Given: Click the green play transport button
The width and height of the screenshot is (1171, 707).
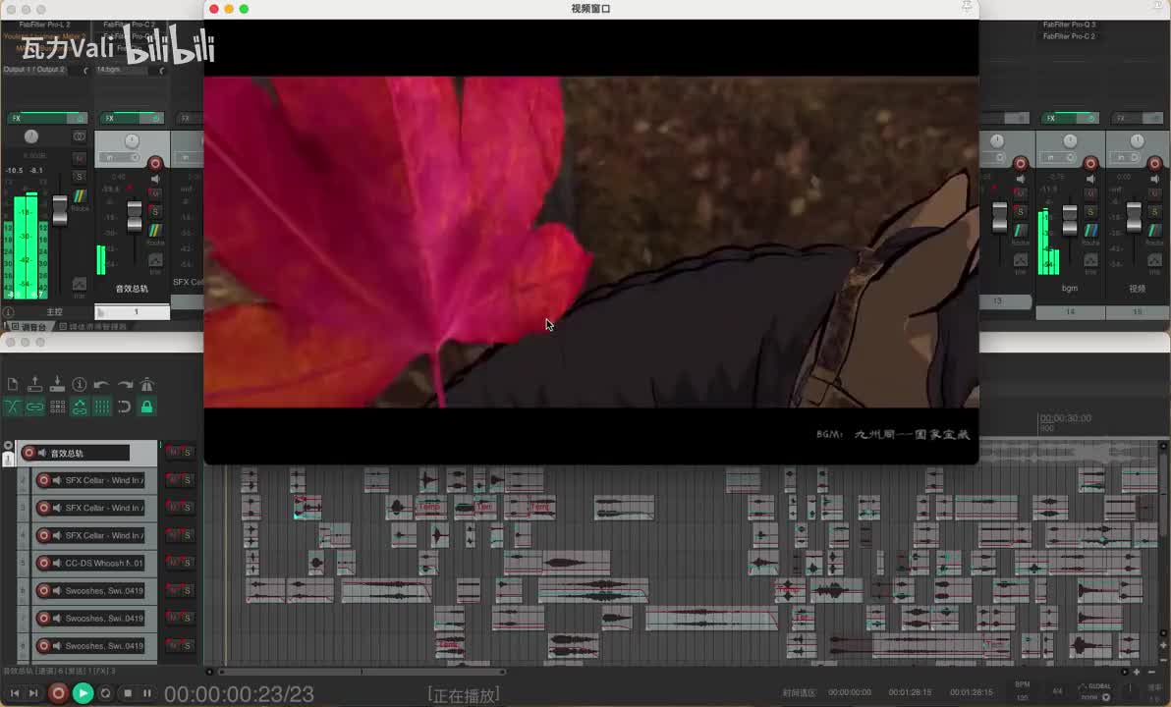Looking at the screenshot, I should 83,693.
